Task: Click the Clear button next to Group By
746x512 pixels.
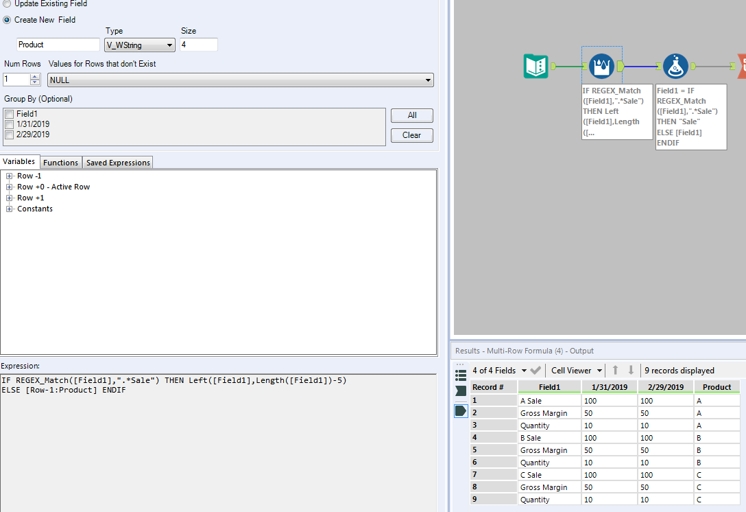Action: pos(411,135)
